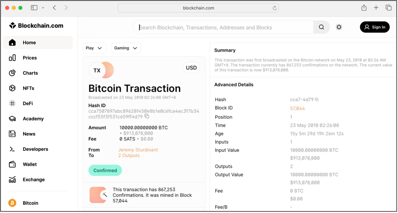Viewport: 398px width, 213px height.
Task: Toggle light/dark theme sun icon
Action: (x=339, y=27)
